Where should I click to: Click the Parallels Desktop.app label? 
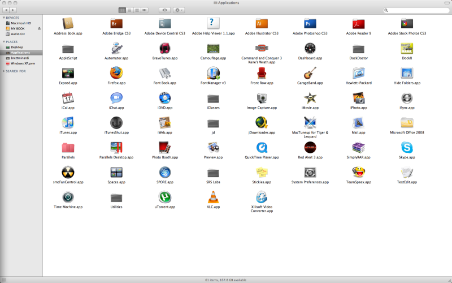point(116,157)
